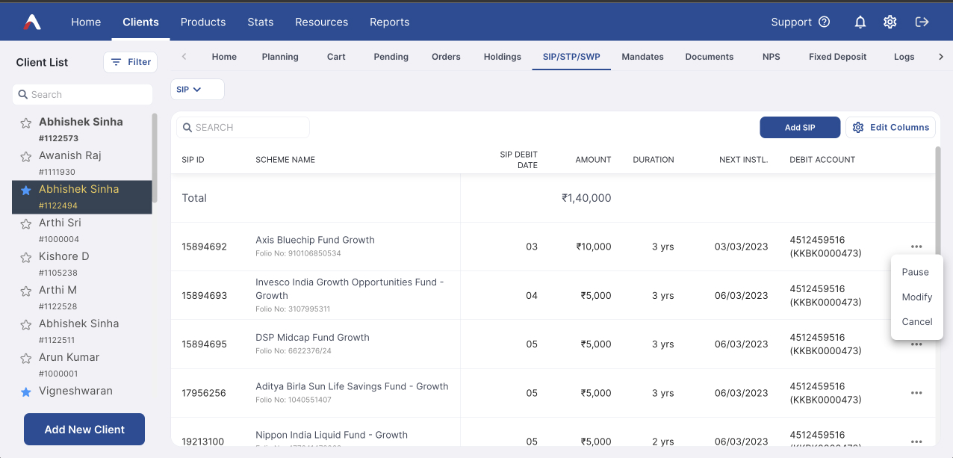The image size is (953, 458).
Task: Go to Home in top navigation
Action: point(86,22)
